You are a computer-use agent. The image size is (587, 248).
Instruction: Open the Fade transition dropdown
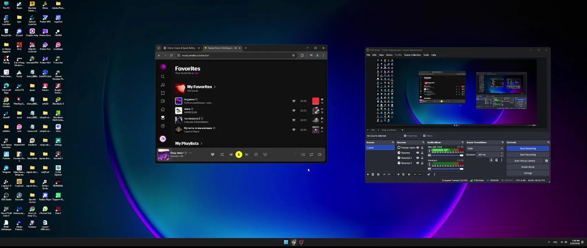485,148
